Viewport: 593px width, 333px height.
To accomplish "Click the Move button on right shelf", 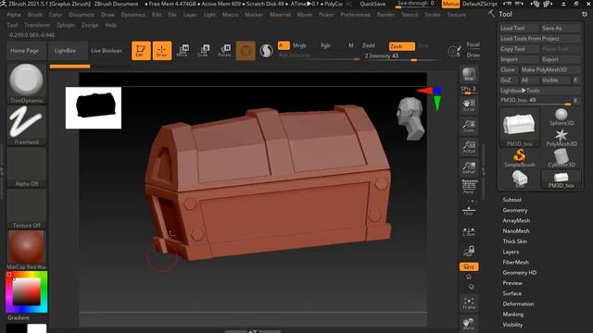I will [469, 324].
